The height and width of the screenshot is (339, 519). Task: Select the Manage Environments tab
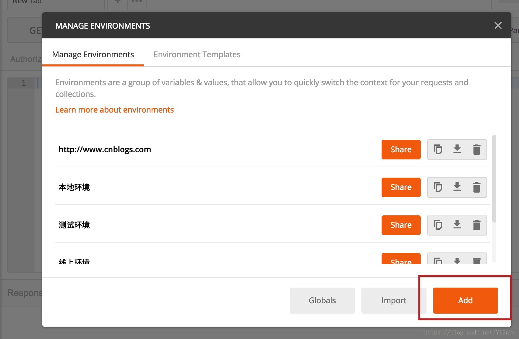(x=93, y=54)
